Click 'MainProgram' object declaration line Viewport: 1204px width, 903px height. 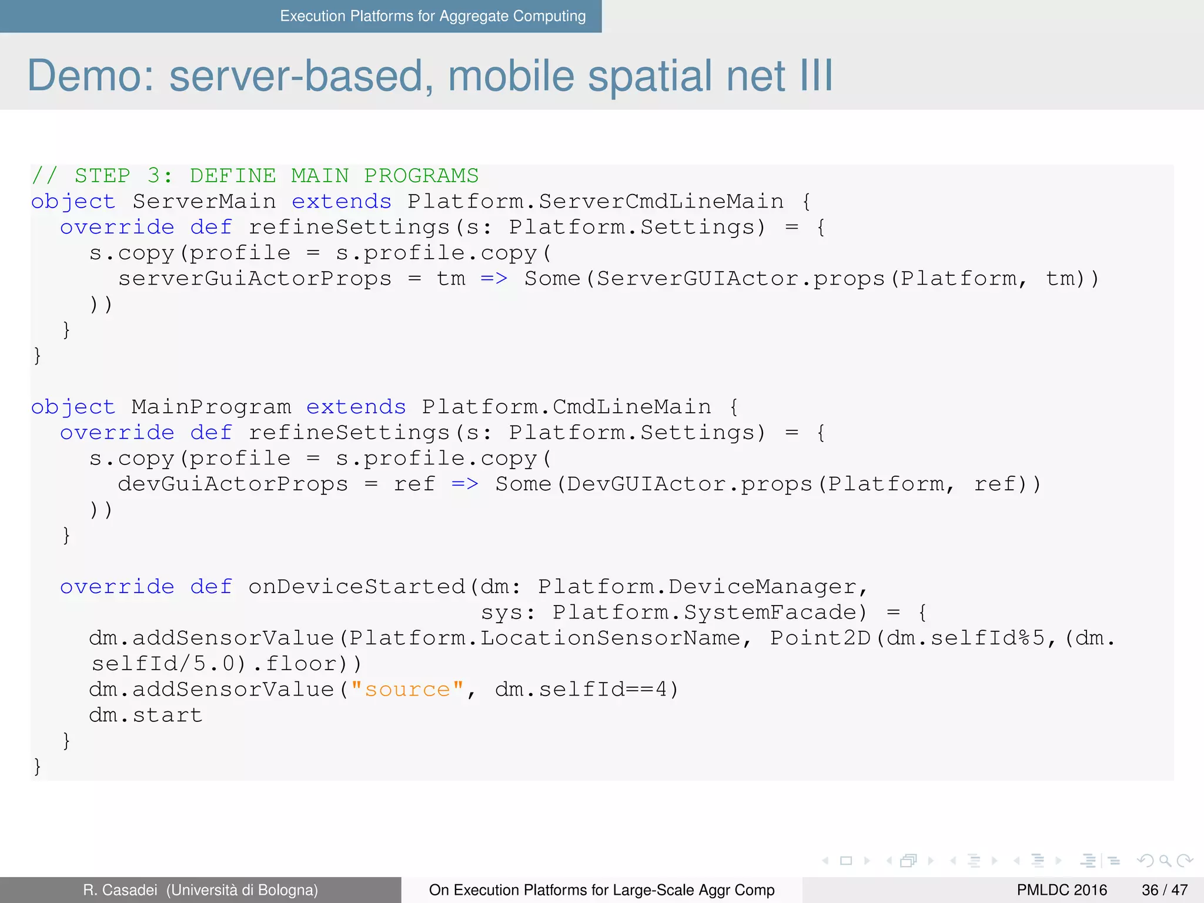click(x=385, y=407)
